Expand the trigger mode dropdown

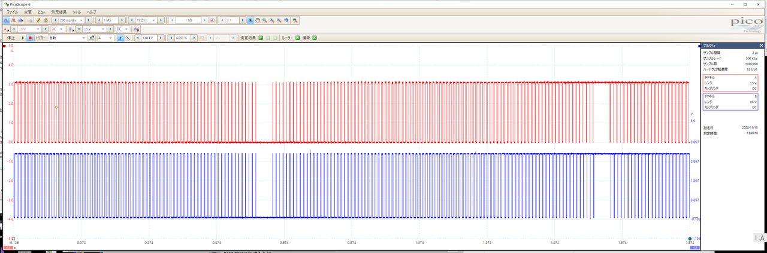click(x=83, y=38)
